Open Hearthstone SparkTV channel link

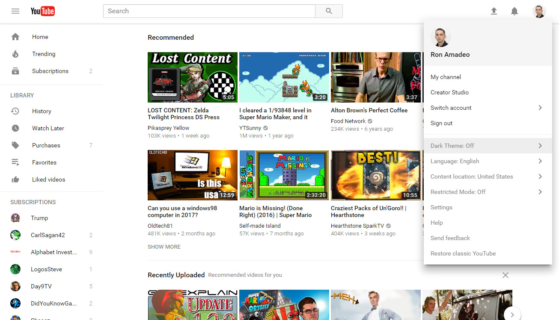pos(357,226)
